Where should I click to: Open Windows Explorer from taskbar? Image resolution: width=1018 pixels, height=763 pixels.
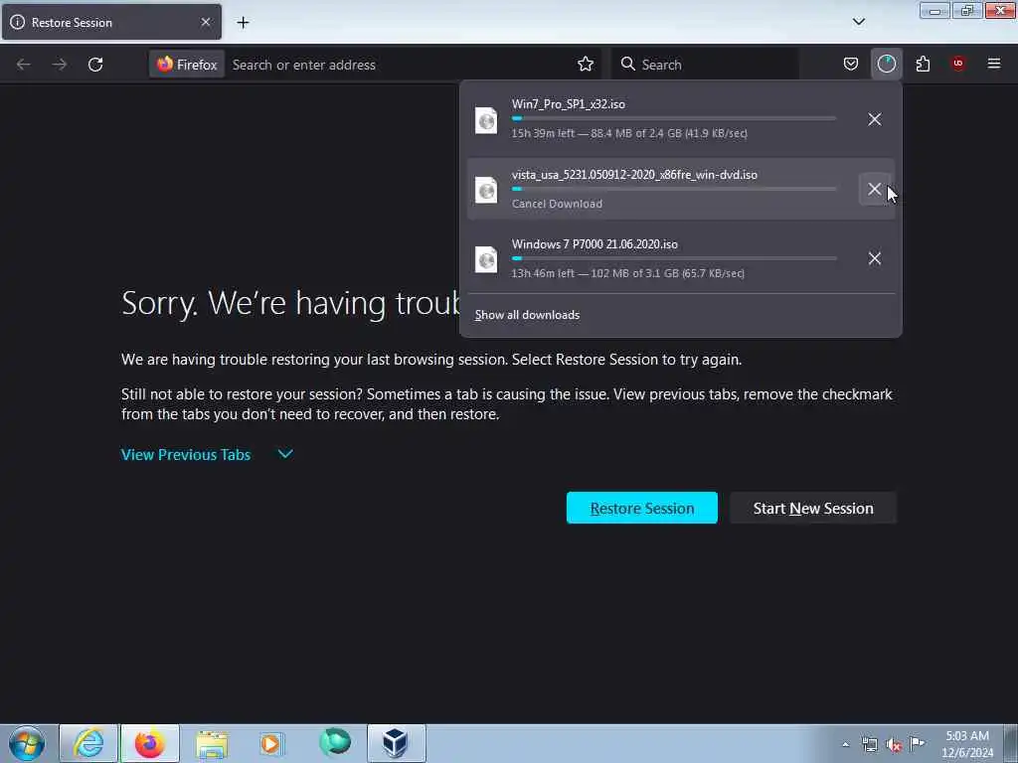(212, 743)
